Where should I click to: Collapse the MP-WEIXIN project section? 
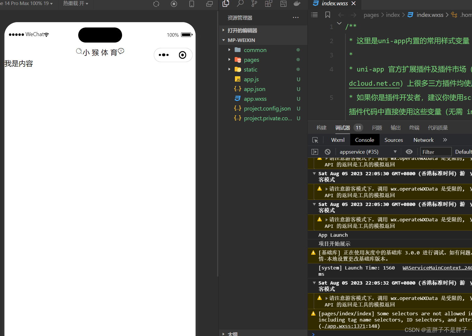(263, 40)
